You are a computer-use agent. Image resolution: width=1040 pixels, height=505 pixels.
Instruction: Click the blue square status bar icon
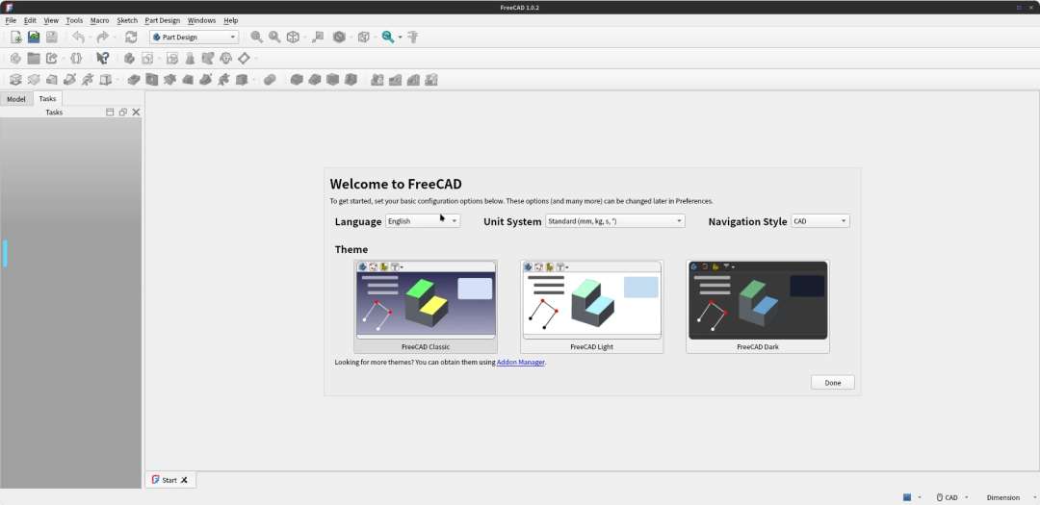tap(907, 497)
